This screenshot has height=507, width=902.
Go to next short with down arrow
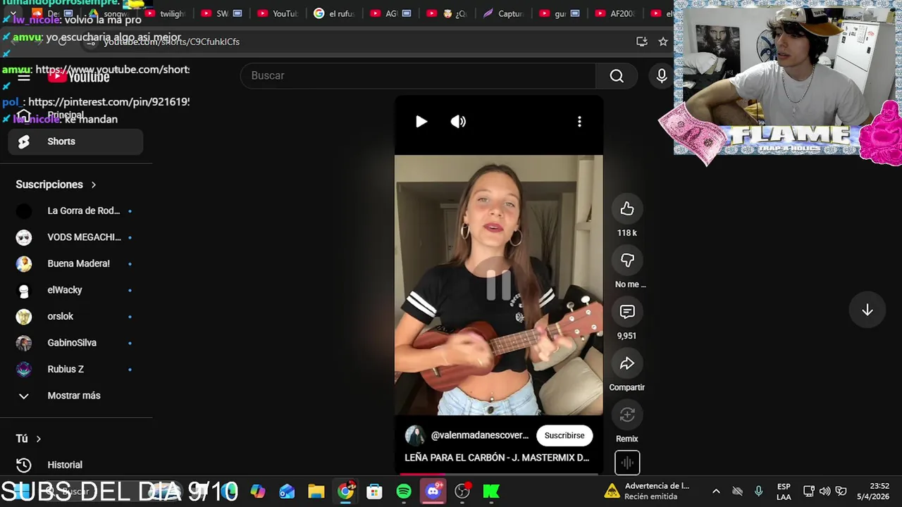click(x=867, y=311)
